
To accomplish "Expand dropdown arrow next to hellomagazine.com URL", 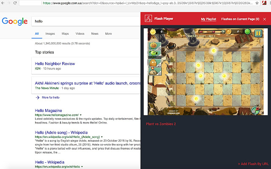I will pyautogui.click(x=80, y=115).
